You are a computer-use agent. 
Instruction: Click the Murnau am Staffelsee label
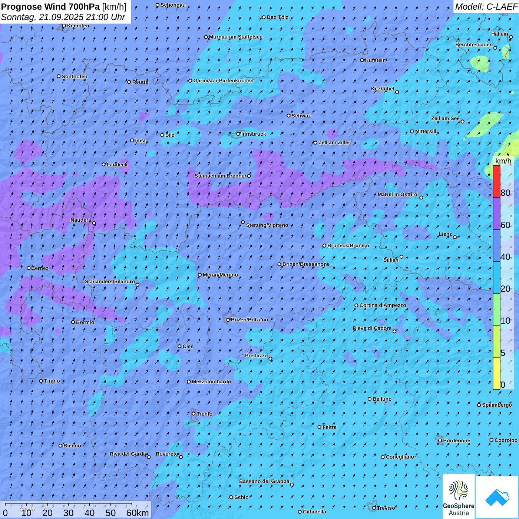tap(236, 37)
